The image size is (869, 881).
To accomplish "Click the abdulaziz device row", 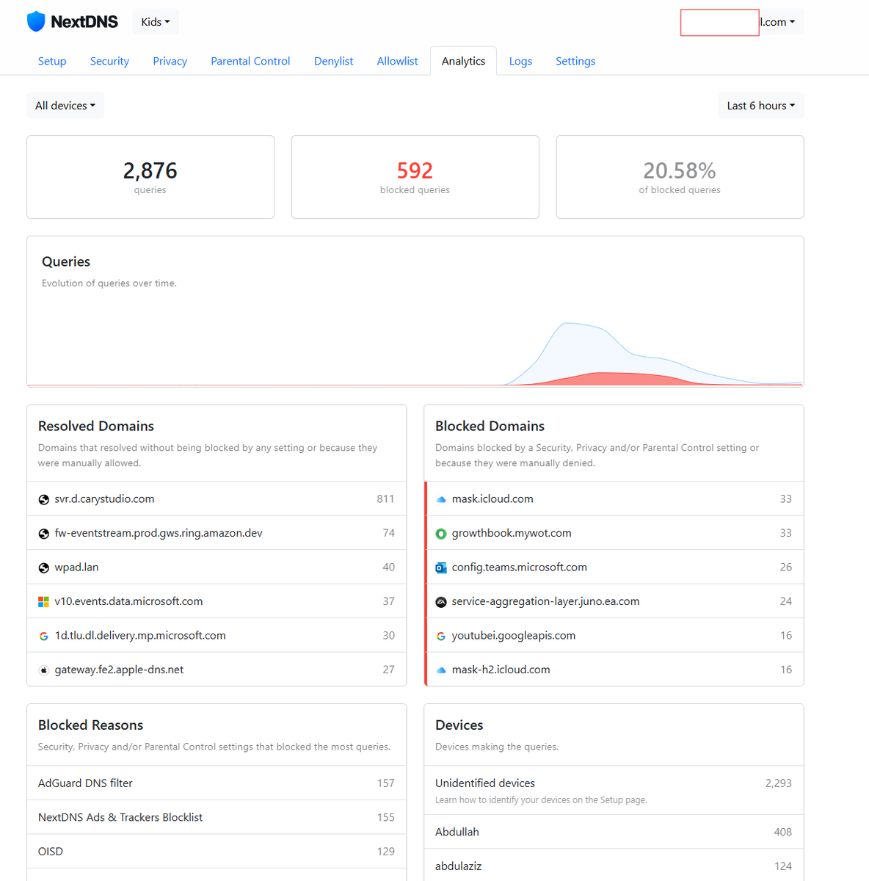I will [x=614, y=866].
